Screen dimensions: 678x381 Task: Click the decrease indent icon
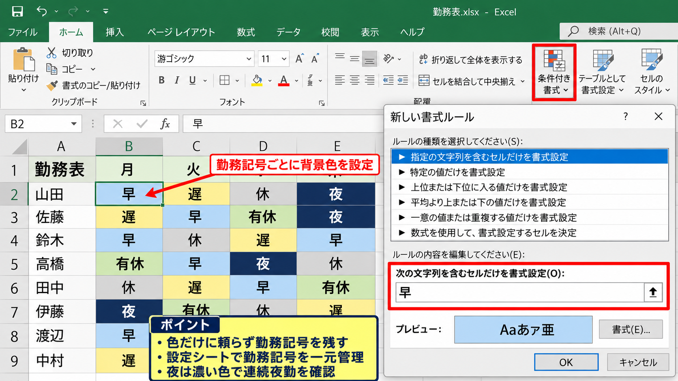[388, 80]
